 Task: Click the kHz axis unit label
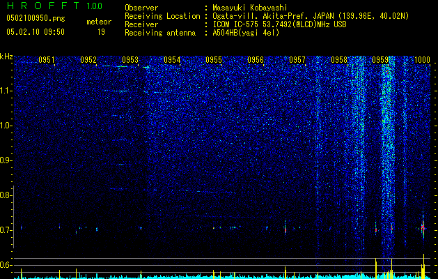[6, 56]
